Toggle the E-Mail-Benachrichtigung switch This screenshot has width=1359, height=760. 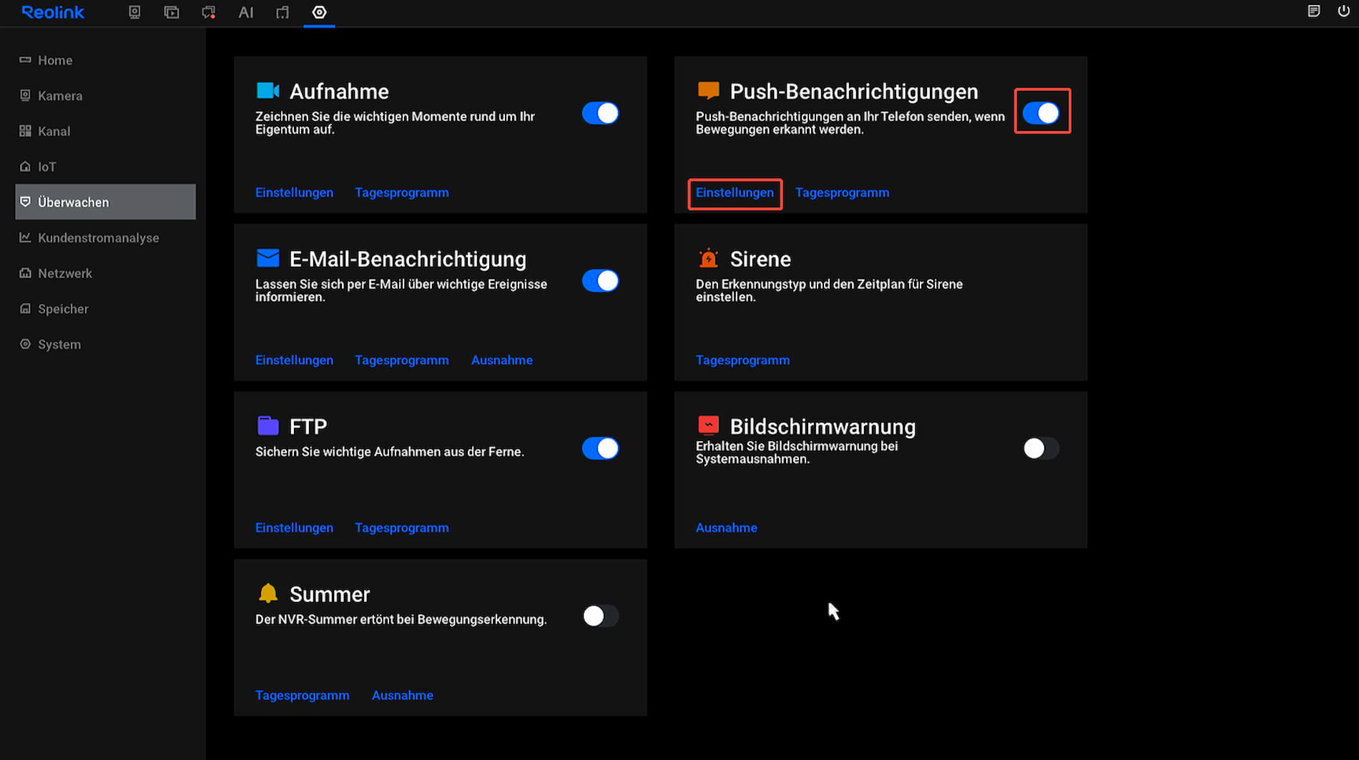point(600,281)
